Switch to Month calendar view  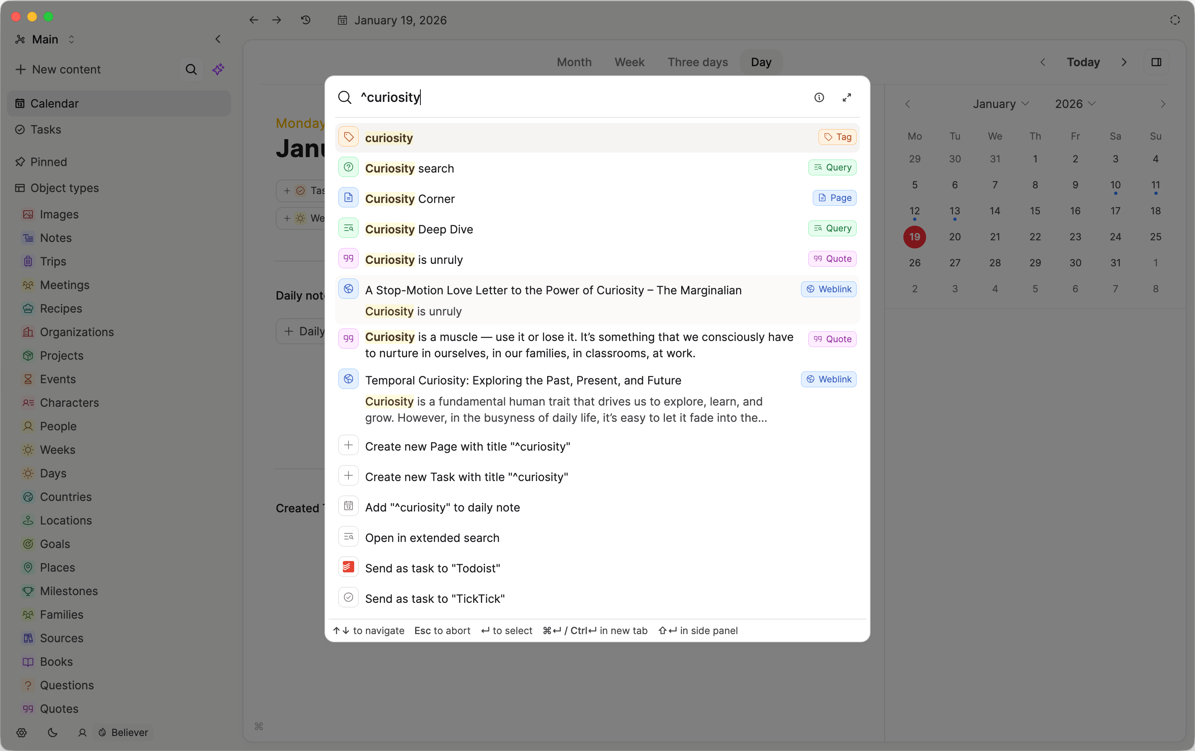574,62
